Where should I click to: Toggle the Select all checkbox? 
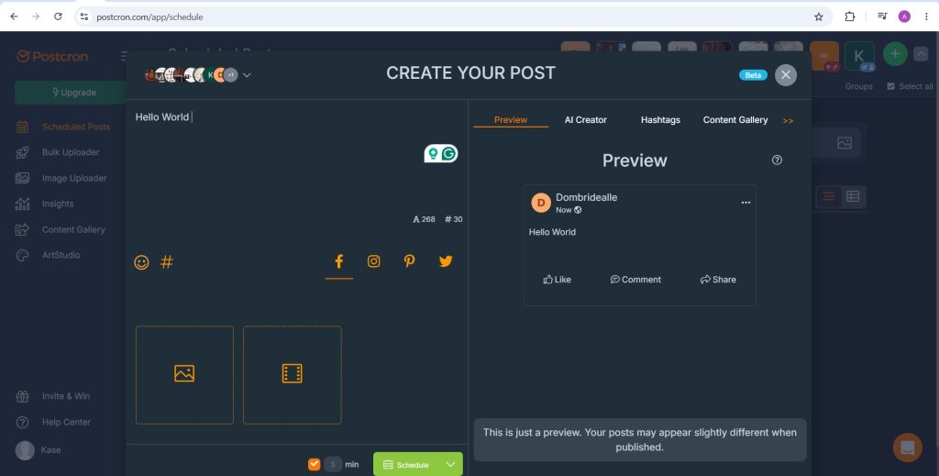coord(890,86)
